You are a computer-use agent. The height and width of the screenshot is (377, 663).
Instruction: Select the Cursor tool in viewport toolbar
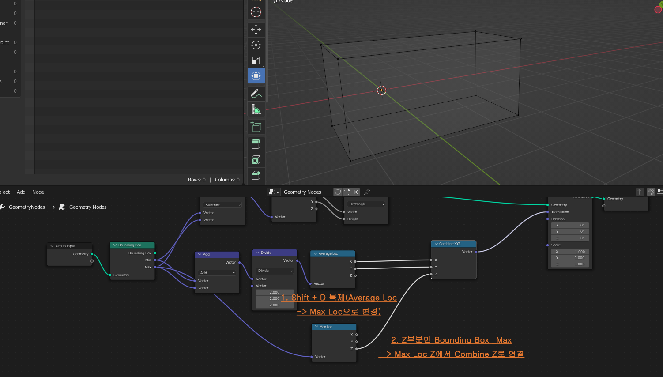256,12
